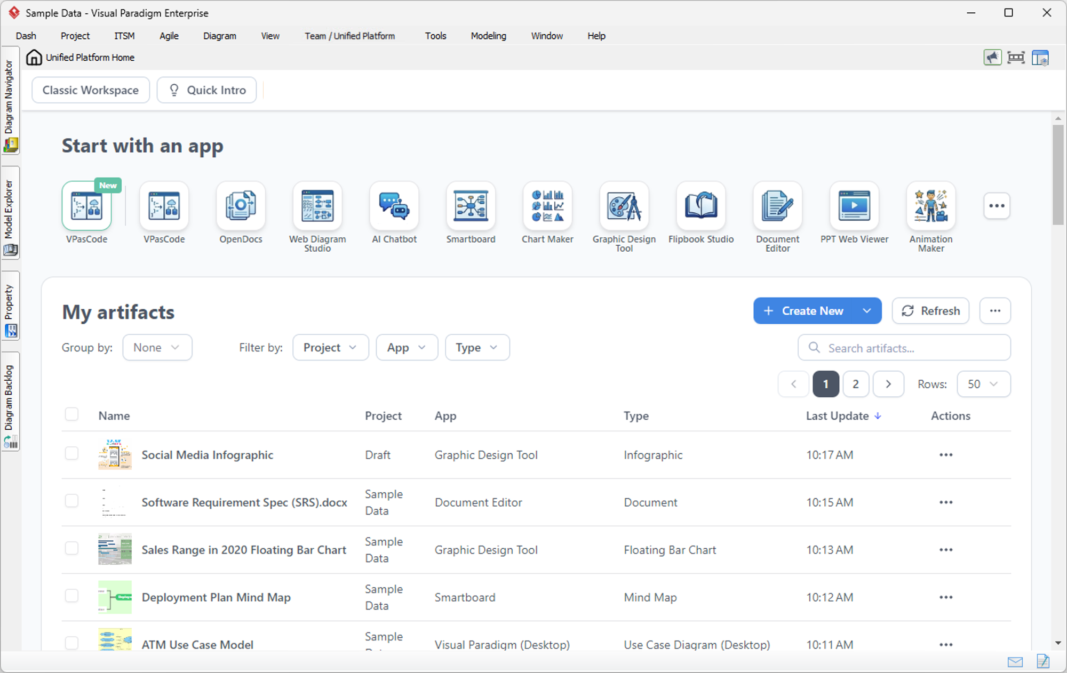Open the Diagram menu
Image resolution: width=1067 pixels, height=673 pixels.
click(219, 36)
